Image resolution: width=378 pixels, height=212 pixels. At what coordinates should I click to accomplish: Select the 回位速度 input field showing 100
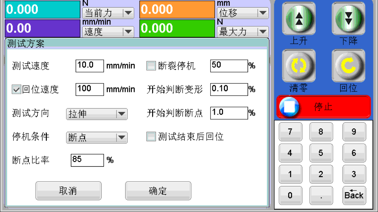coord(90,89)
